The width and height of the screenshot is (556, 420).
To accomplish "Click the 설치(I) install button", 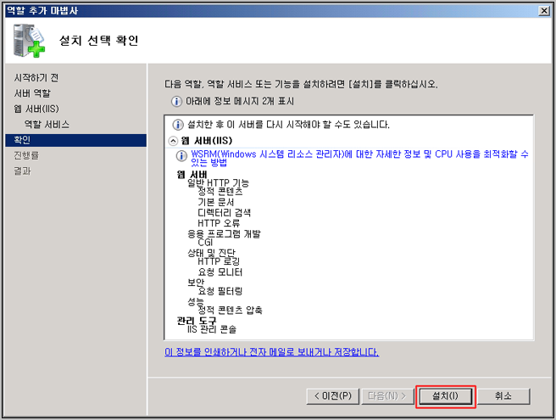I will point(445,396).
